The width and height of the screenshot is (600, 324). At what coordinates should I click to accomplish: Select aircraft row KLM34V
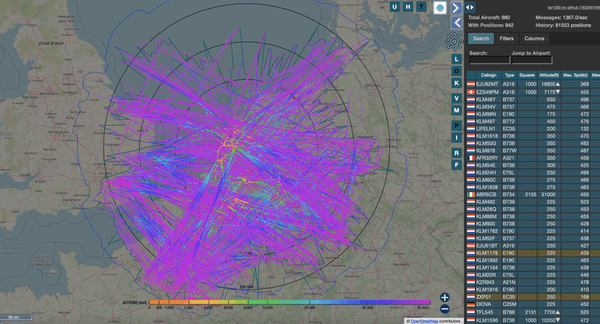[533, 106]
